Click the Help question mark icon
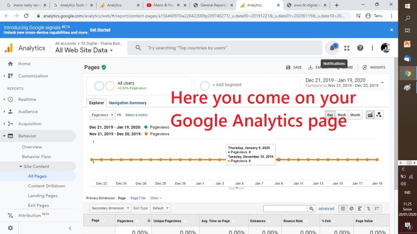This screenshot has width=417, height=234. [x=360, y=48]
